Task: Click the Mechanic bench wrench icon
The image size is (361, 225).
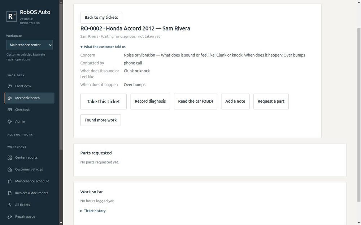Action: coord(10,98)
